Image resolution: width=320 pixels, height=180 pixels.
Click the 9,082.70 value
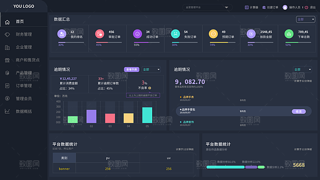point(190,82)
